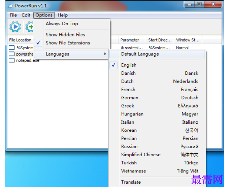Choose Simplified Chinese language
Screen dimensions: 229x190
point(157,155)
